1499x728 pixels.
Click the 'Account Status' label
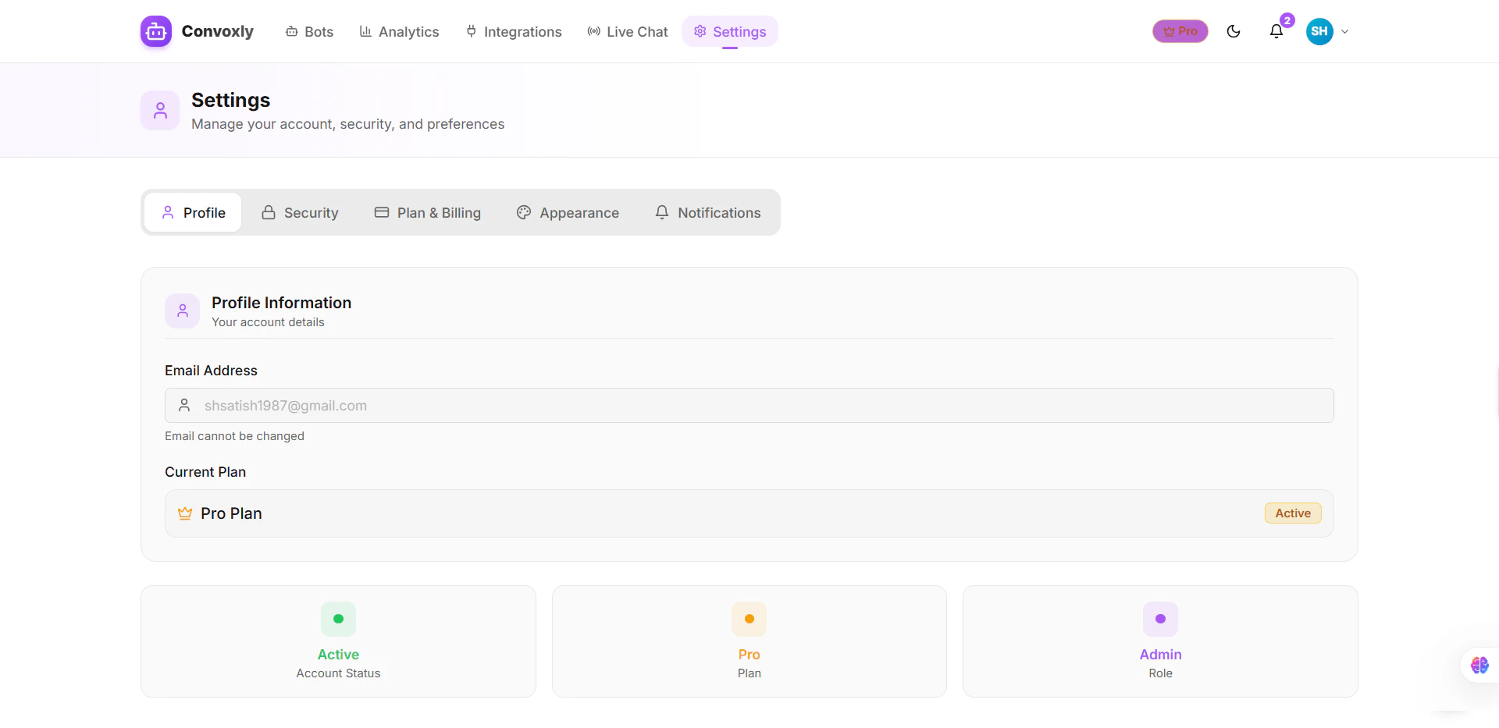[x=338, y=673]
